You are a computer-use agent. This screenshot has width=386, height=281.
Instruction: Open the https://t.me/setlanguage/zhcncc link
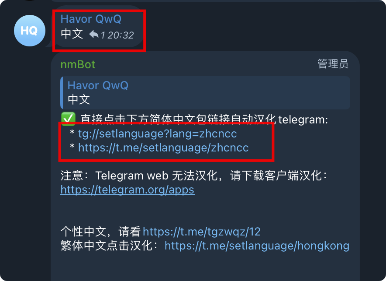163,148
